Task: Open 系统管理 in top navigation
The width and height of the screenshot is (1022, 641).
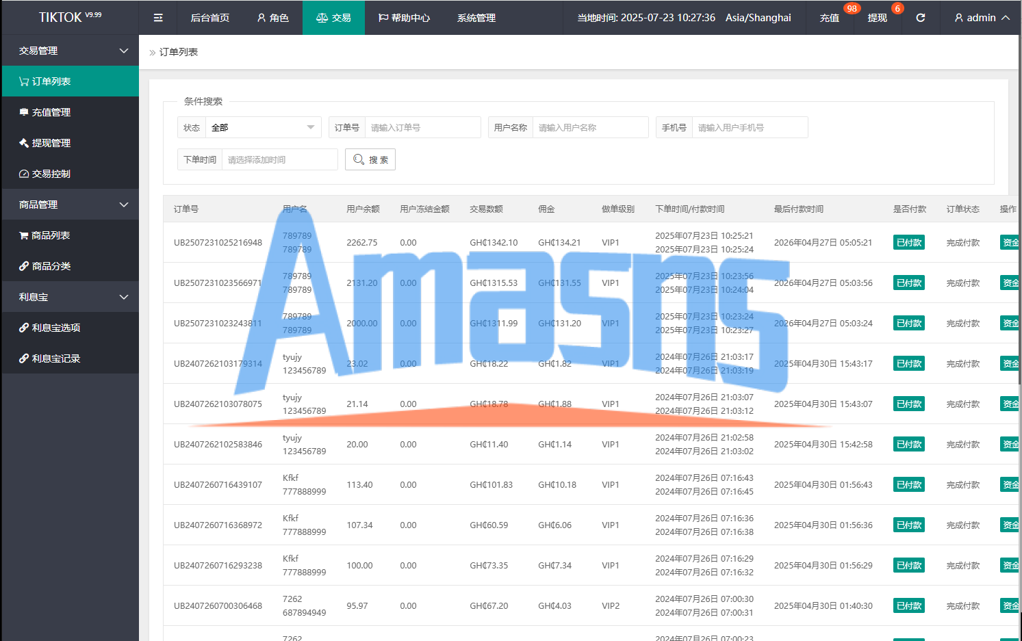Action: [476, 18]
